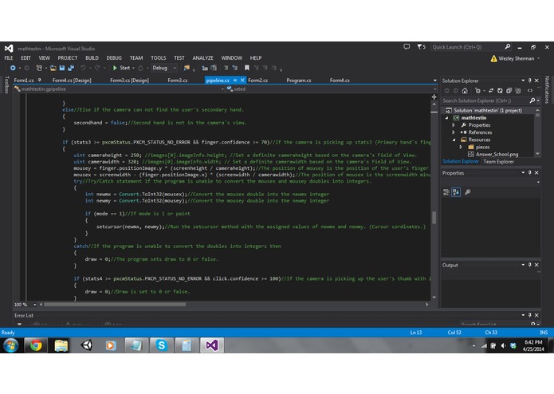
Task: Toggle auto-hide pin on Output panel
Action: [x=529, y=265]
